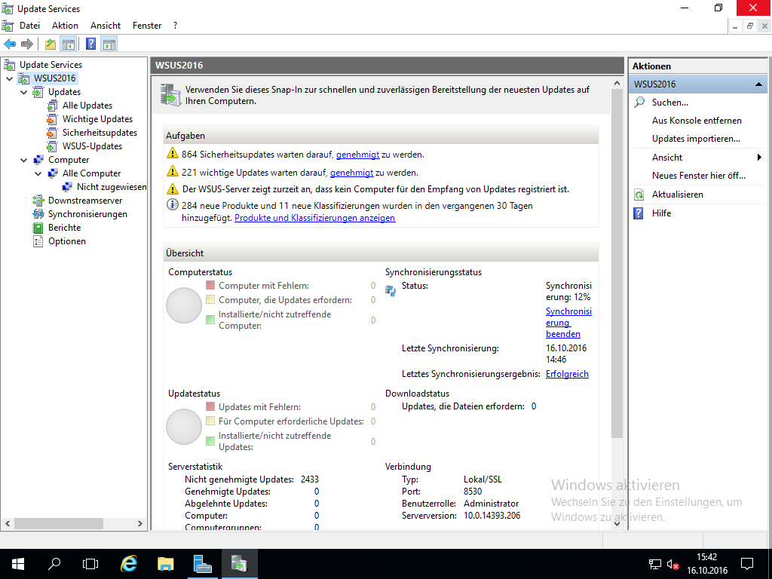Screen dimensions: 772x579
Task: Open the Erfolgreich sync result link
Action: point(567,374)
